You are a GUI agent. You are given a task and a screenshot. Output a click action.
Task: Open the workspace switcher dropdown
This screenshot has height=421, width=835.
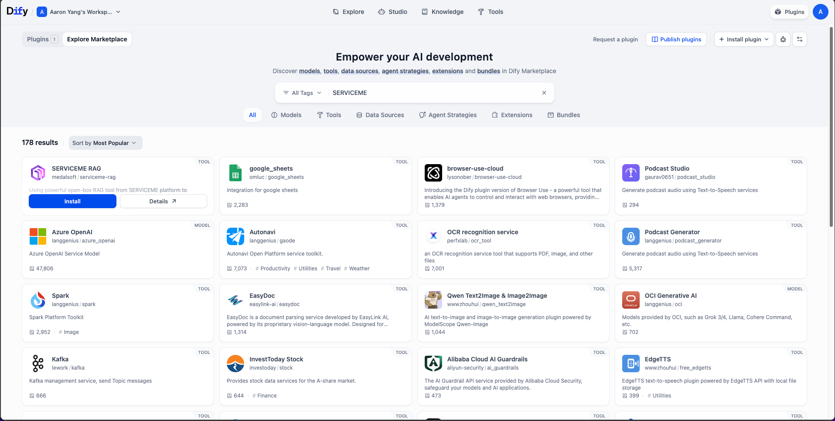tap(79, 12)
